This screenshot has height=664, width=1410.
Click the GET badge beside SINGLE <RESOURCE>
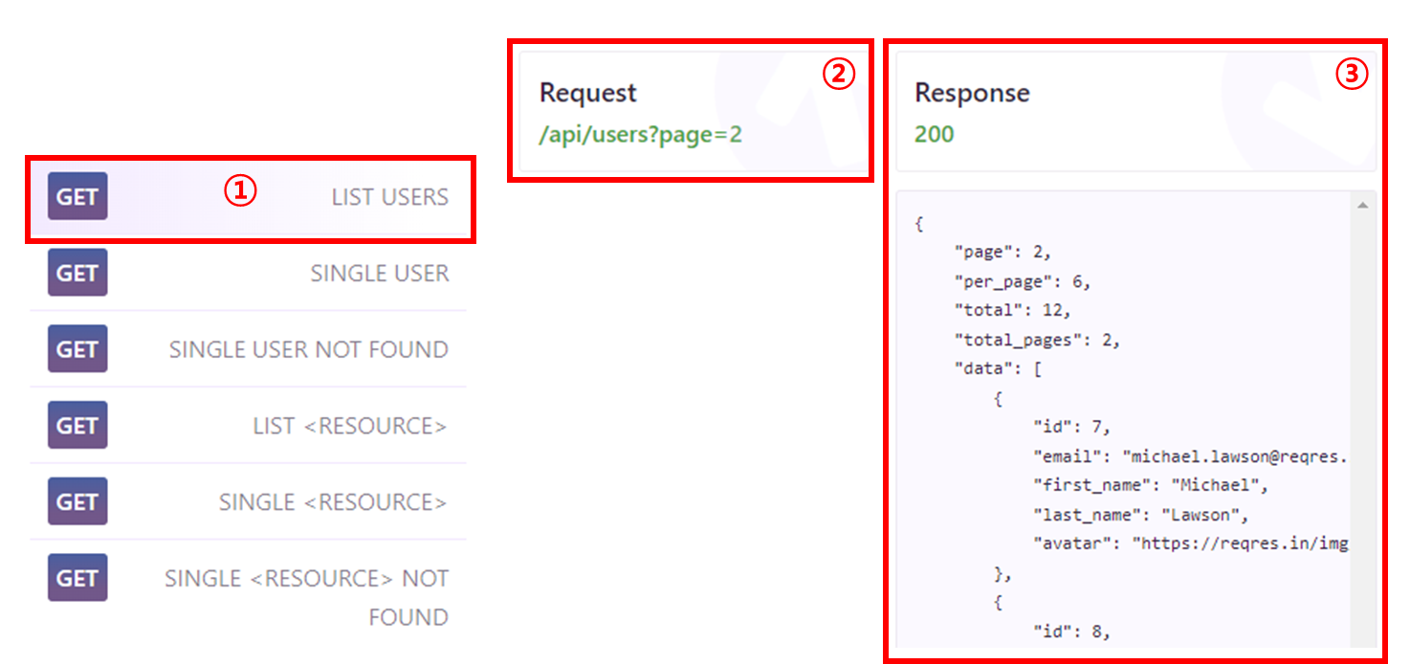77,502
